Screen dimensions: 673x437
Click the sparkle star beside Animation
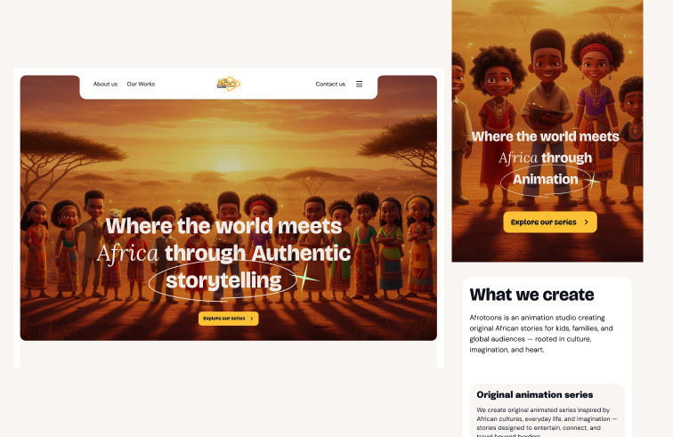tap(592, 181)
